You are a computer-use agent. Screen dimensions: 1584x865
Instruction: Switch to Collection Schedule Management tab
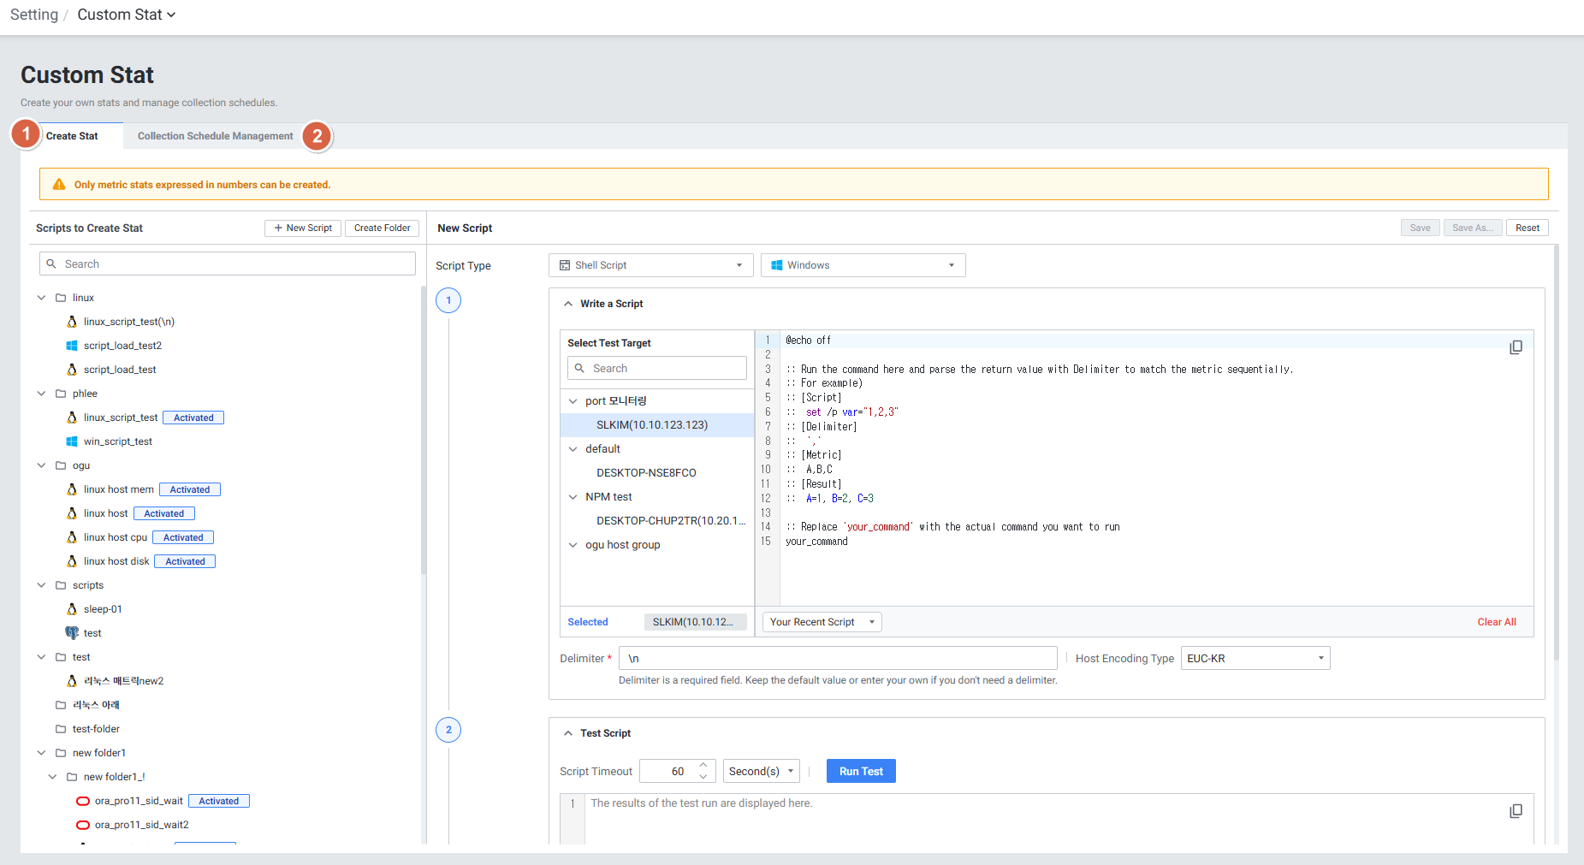pyautogui.click(x=215, y=136)
